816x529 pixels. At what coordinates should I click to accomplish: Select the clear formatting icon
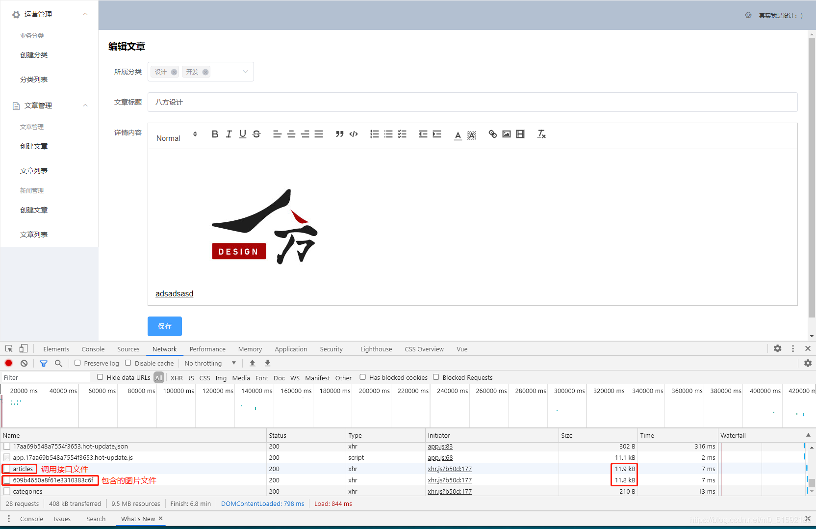541,133
